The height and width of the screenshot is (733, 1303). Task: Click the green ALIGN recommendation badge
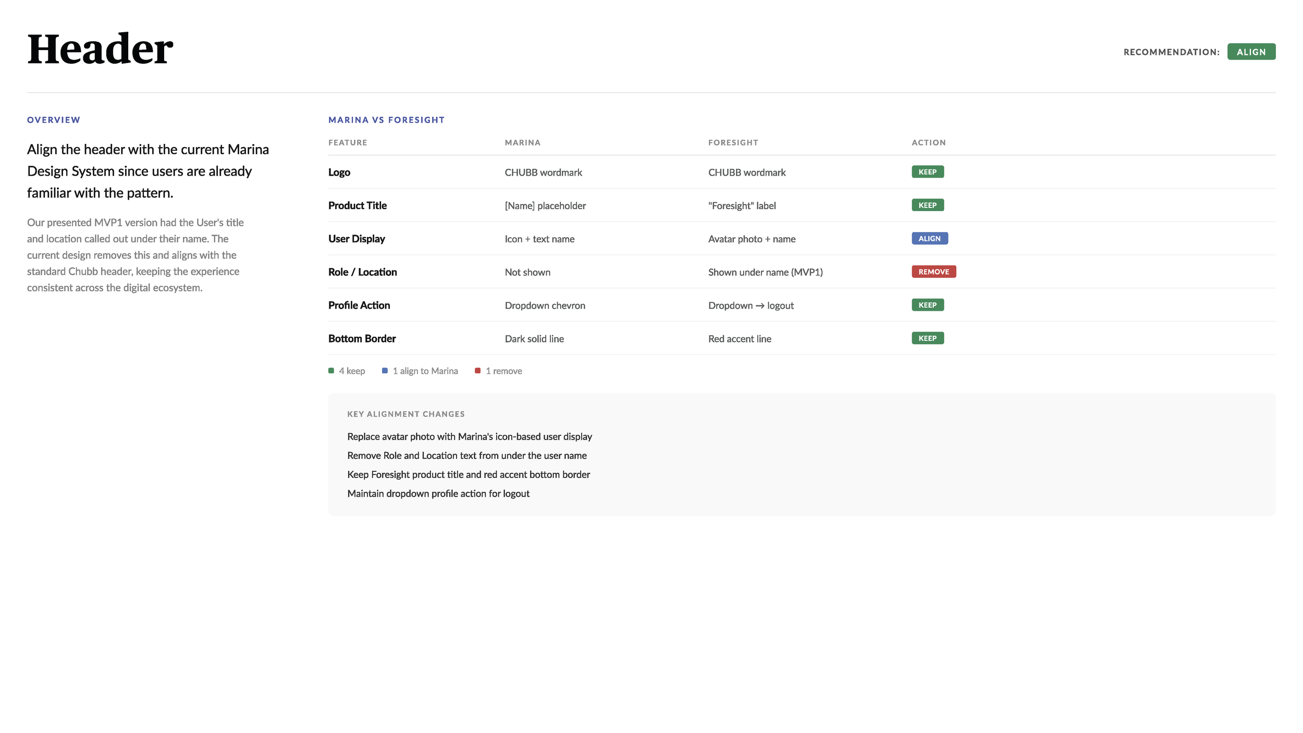pos(1251,52)
